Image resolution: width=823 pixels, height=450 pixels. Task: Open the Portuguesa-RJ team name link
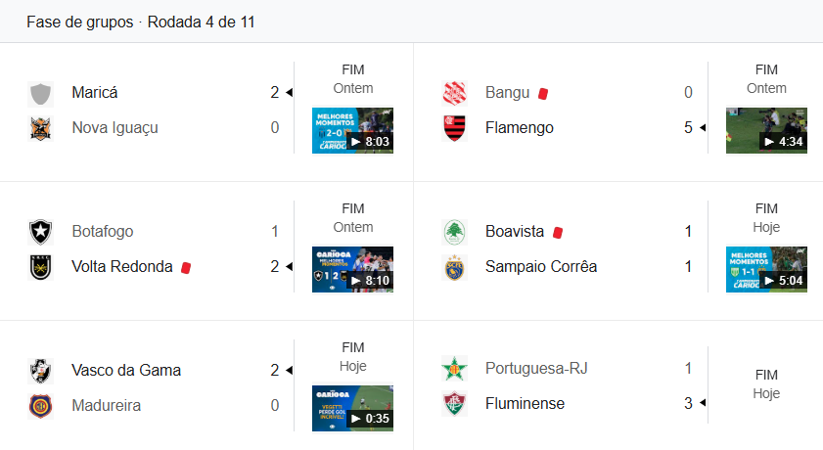pos(536,369)
